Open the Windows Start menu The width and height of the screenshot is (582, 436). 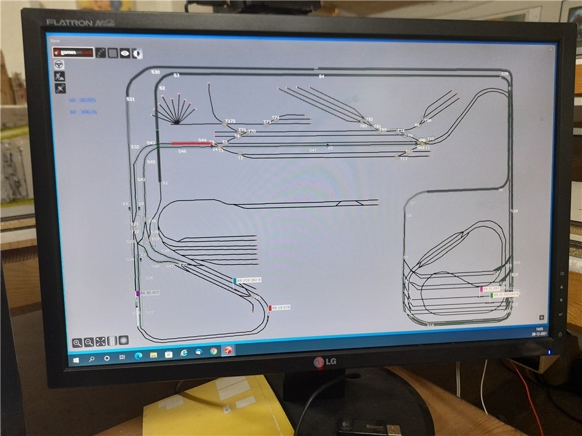coord(76,358)
